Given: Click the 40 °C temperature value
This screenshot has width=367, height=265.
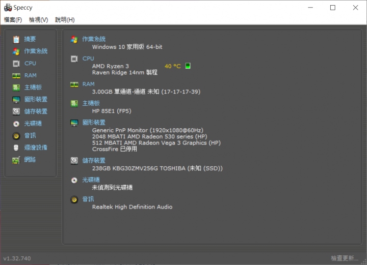Looking at the screenshot, I should [x=173, y=66].
